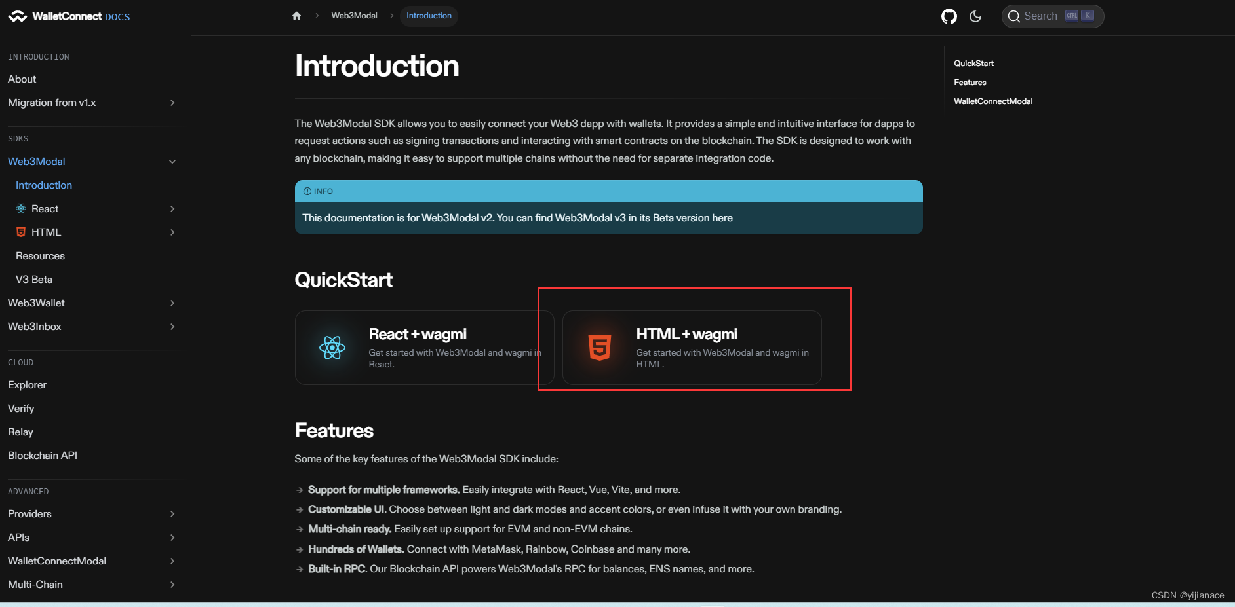Expand the APIs chevron
Screen dimensions: 1235x607
tap(172, 538)
